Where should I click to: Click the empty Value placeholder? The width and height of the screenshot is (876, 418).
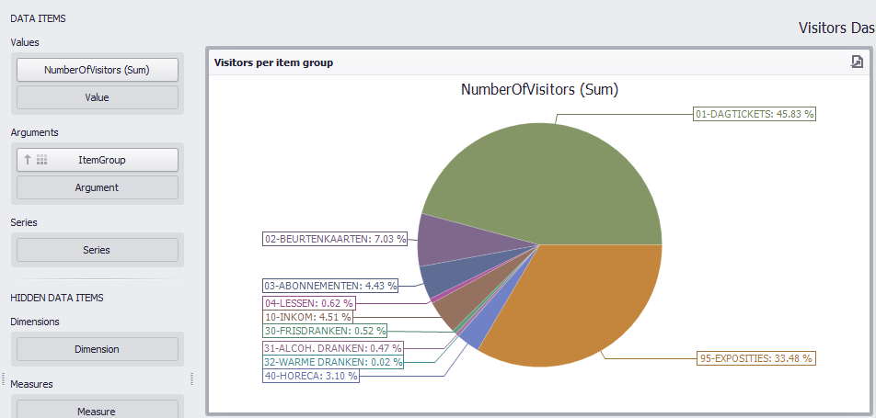coord(97,97)
